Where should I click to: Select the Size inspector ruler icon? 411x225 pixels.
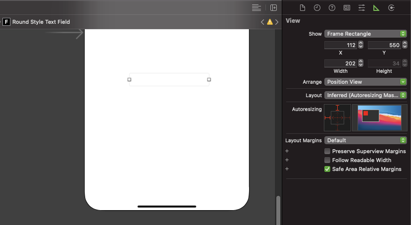click(x=376, y=8)
